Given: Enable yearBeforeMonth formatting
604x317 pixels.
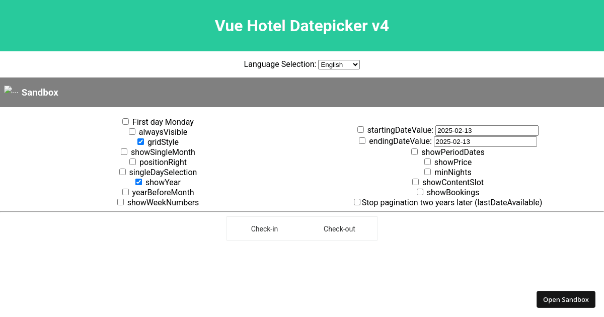Looking at the screenshot, I should (x=125, y=192).
